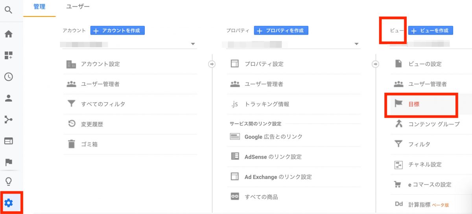Open the Acquisition branching icon in sidebar
The height and width of the screenshot is (214, 472).
8,119
